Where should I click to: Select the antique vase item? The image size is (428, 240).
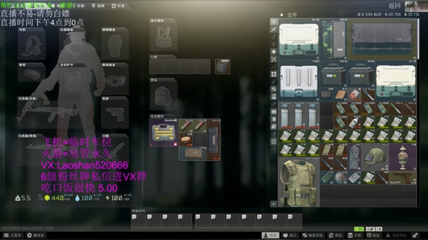pyautogui.click(x=402, y=157)
